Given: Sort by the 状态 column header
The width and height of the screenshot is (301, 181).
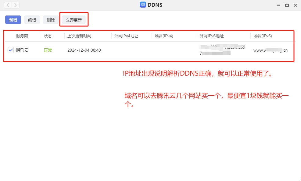Looking at the screenshot, I should point(48,36).
